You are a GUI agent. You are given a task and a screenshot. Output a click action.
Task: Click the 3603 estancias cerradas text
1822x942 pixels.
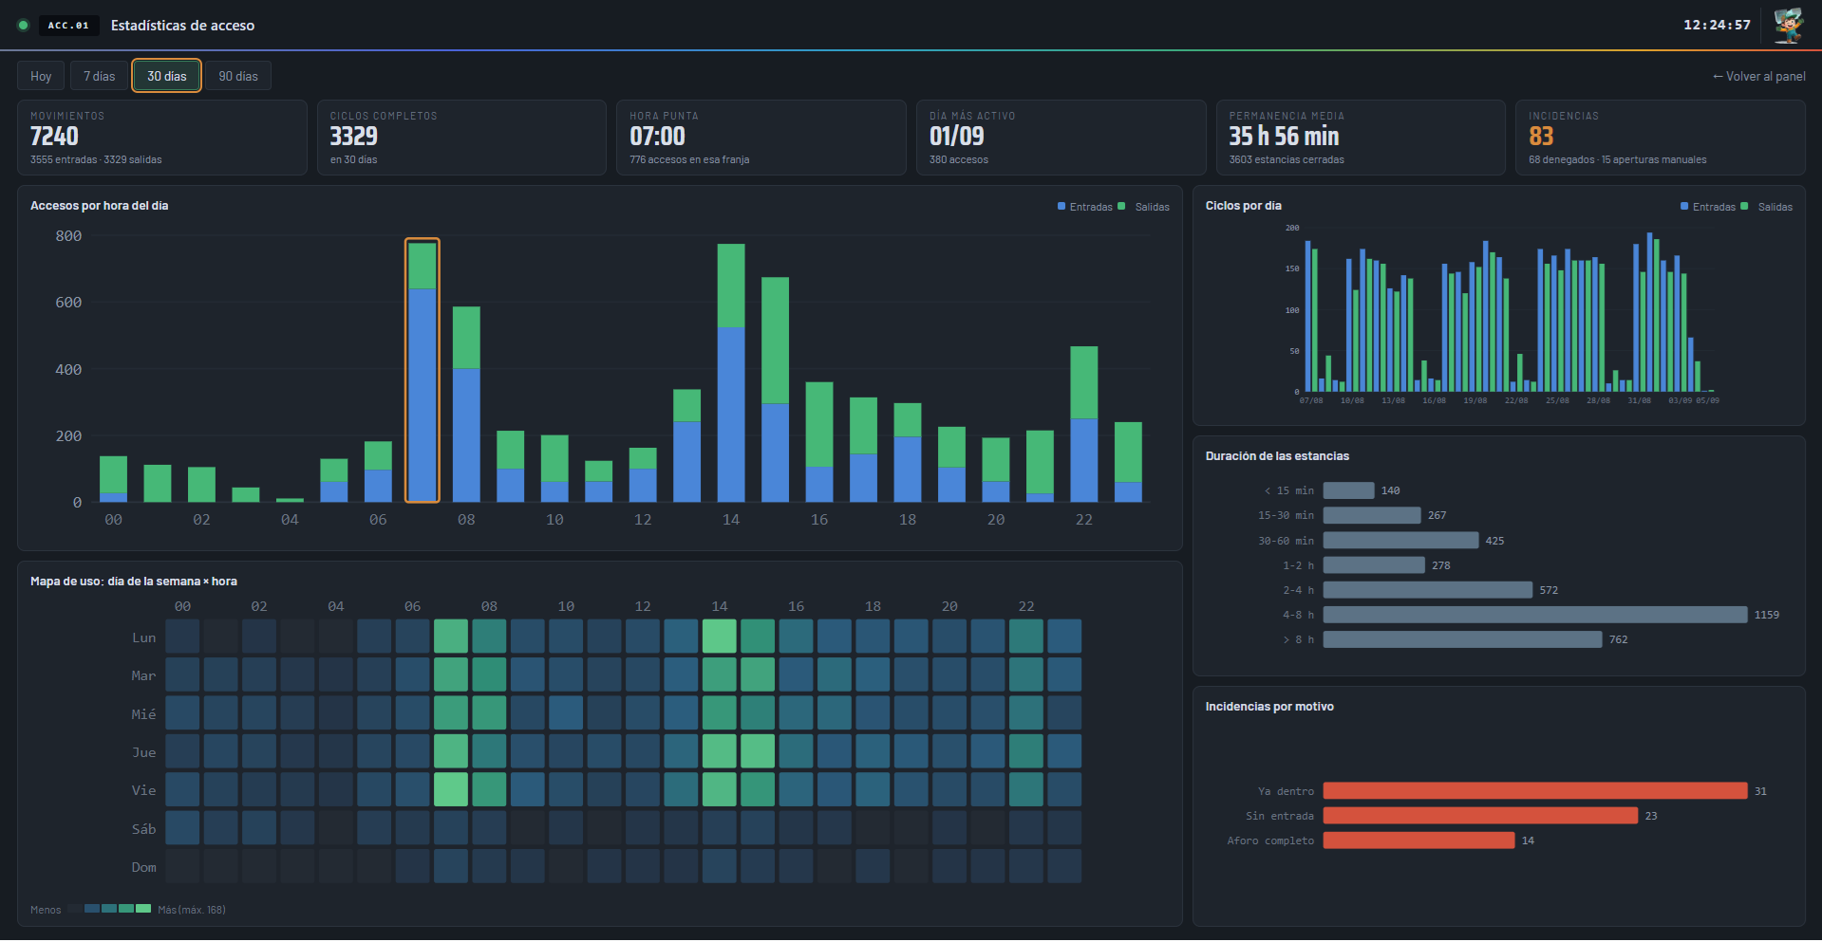point(1287,160)
